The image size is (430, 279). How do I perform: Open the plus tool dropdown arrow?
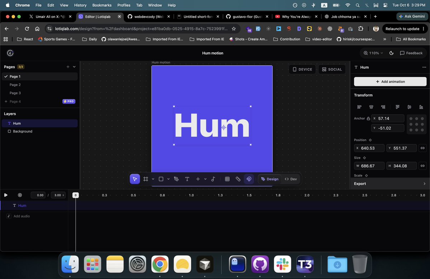tap(205, 179)
